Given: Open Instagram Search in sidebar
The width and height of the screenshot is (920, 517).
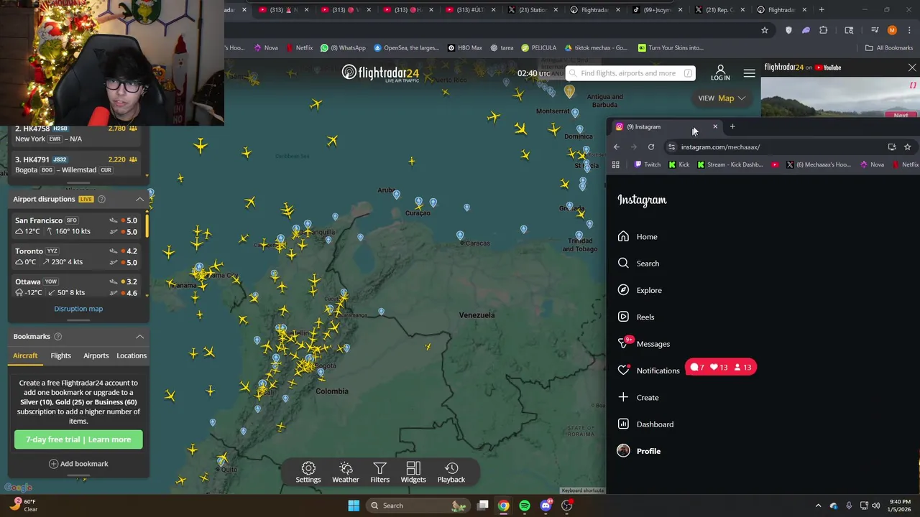Looking at the screenshot, I should click(x=638, y=264).
